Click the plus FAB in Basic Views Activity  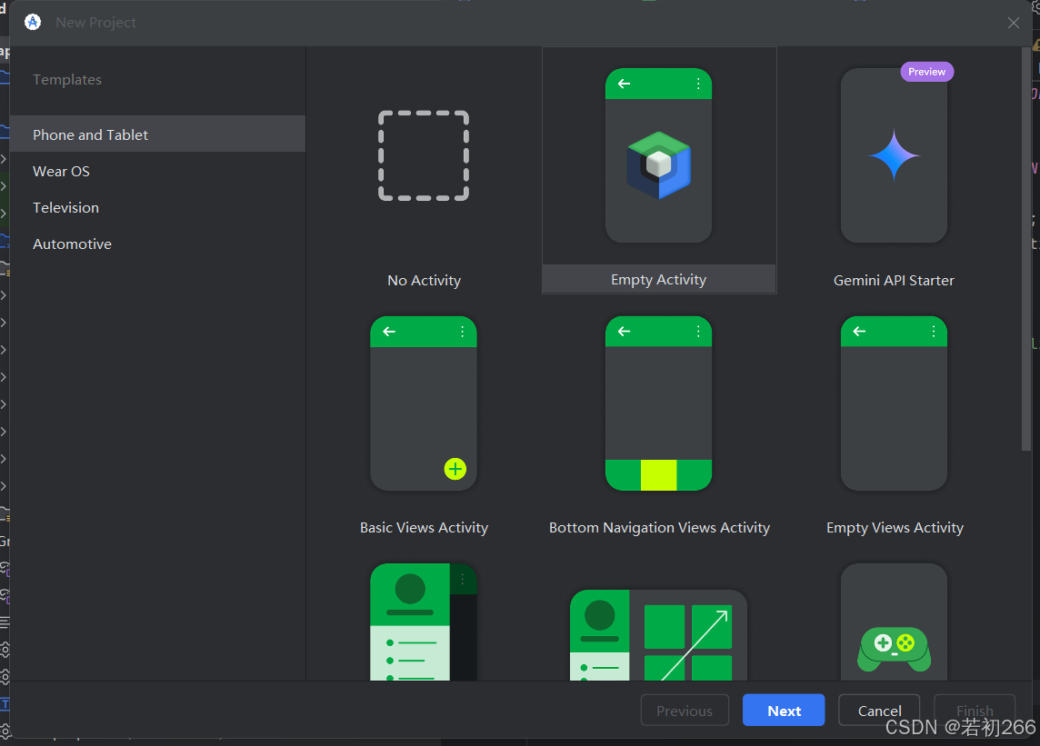point(455,470)
